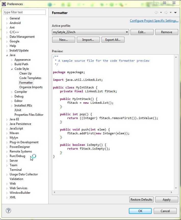Select the JUnit tree item
The height and width of the screenshot is (220, 181).
[18, 110]
